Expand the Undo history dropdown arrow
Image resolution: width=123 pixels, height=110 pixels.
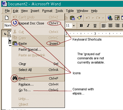pos(93,18)
